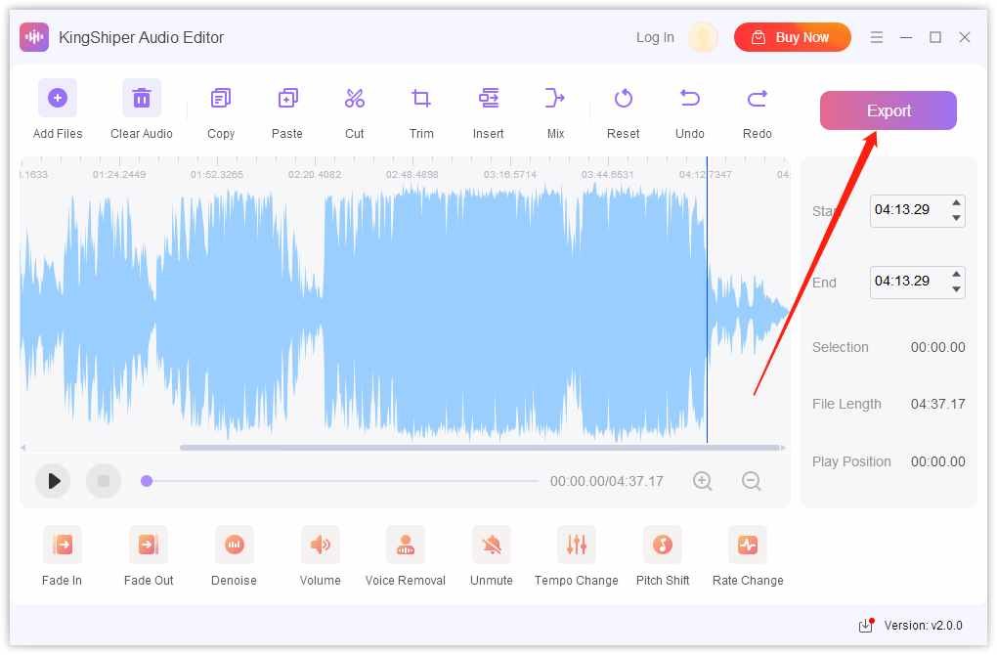The width and height of the screenshot is (997, 655).
Task: Click the Play Position value 00:00.00
Action: pyautogui.click(x=938, y=462)
